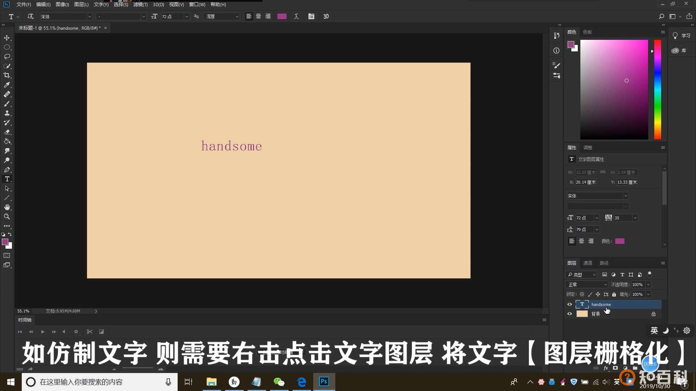
Task: Select the Pen tool
Action: point(7,169)
